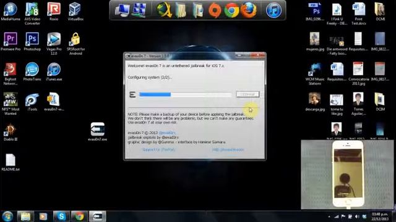
Task: Switch to evasi0n in the taskbar
Action: 98,216
